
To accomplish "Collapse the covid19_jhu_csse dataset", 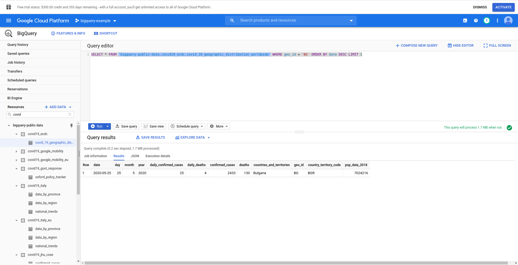I will [16, 255].
